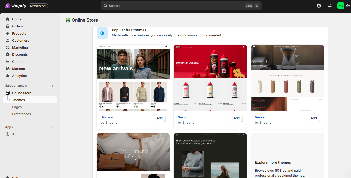The width and height of the screenshot is (351, 178).
Task: Click the Marketing target icon
Action: [x=8, y=47]
